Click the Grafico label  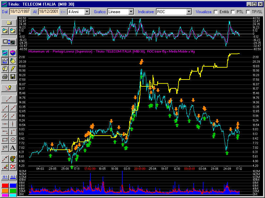[x=100, y=12]
